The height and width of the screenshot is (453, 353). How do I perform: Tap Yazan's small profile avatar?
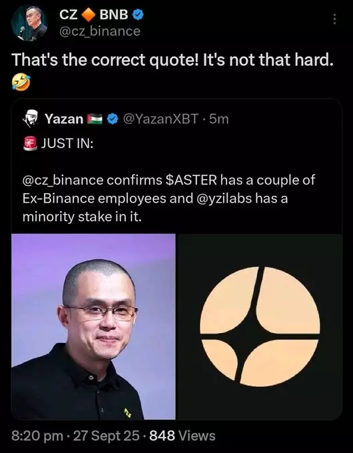coord(31,119)
